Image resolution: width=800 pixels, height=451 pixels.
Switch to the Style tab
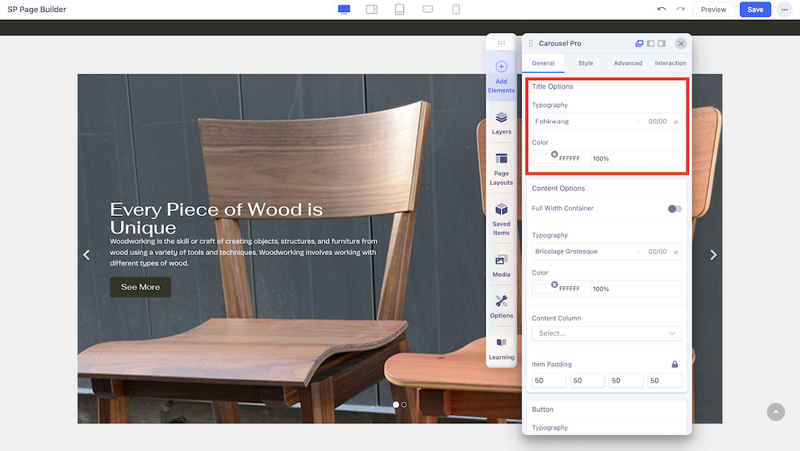pos(586,63)
